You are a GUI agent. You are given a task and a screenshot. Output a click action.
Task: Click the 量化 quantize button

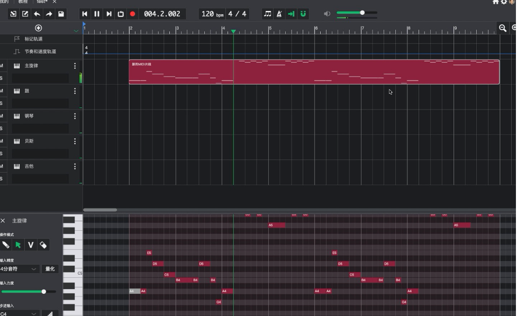tap(50, 269)
